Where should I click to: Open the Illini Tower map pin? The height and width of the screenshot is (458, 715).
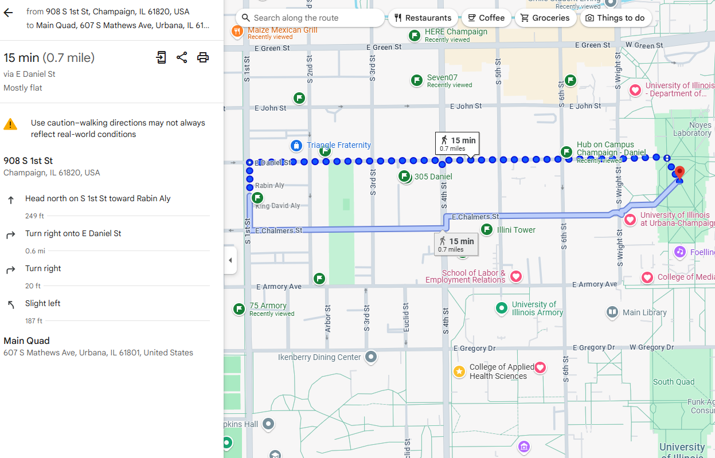[487, 230]
